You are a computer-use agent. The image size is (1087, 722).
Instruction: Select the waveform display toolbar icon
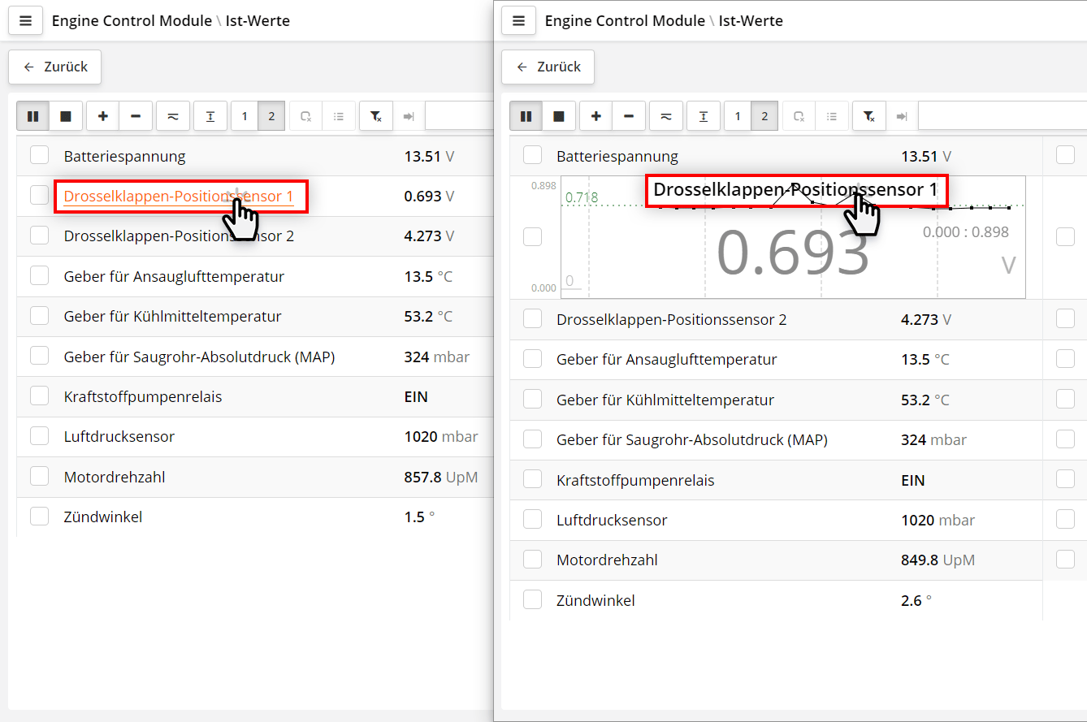(x=665, y=115)
